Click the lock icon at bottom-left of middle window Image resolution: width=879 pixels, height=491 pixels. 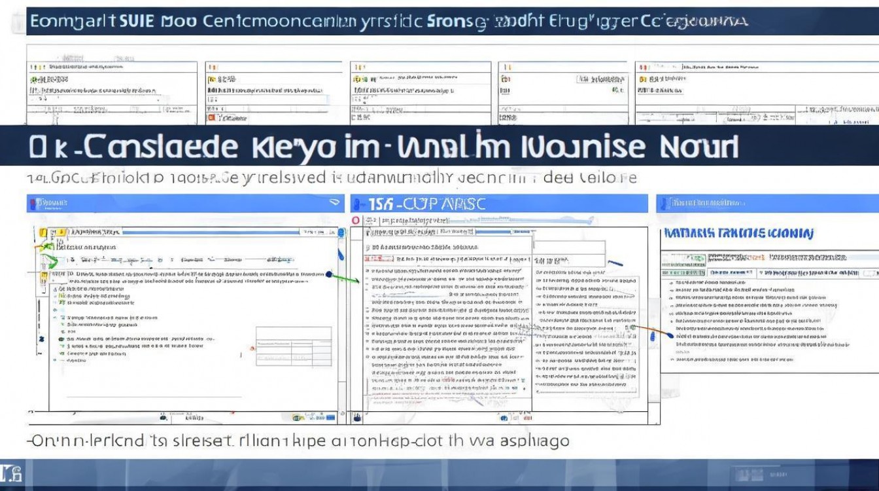coord(358,416)
